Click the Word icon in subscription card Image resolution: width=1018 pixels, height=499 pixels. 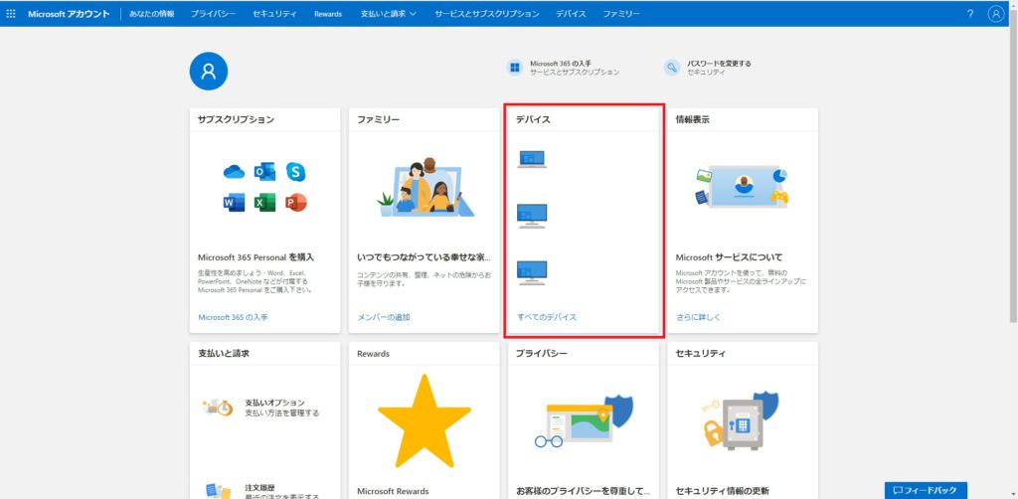[x=234, y=203]
